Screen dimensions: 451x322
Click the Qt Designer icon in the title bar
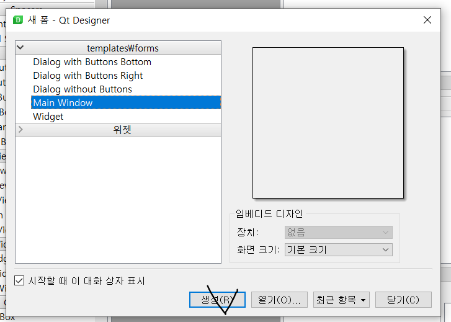click(18, 20)
